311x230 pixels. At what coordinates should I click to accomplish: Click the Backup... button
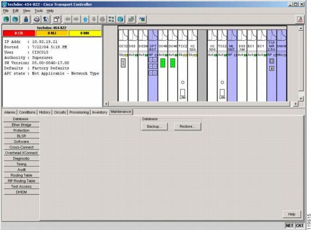154,127
